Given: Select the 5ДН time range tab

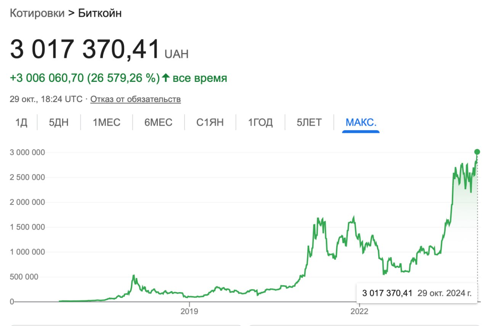Looking at the screenshot, I should pyautogui.click(x=59, y=123).
